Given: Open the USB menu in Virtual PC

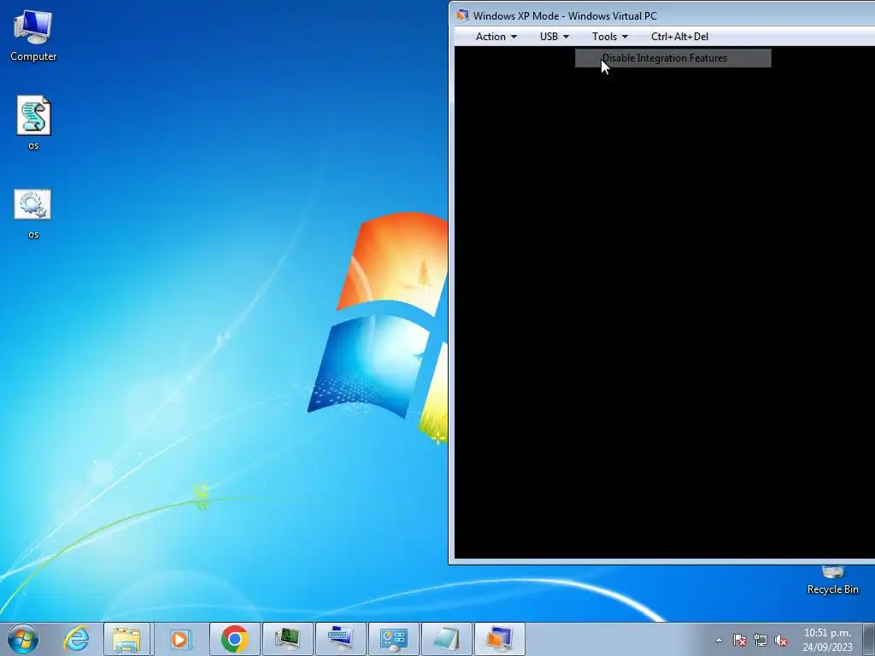Looking at the screenshot, I should point(554,36).
